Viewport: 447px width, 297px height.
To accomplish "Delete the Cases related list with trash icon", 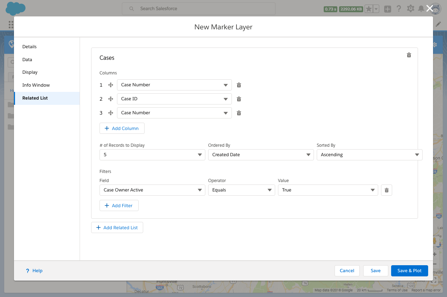I will [x=409, y=55].
